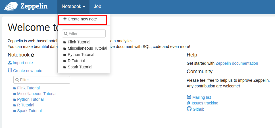Expand Python Tutorial folder on home page

coord(30,99)
